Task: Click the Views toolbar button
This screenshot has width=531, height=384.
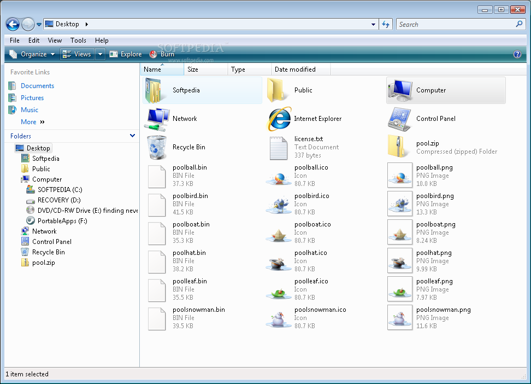Action: pos(78,54)
